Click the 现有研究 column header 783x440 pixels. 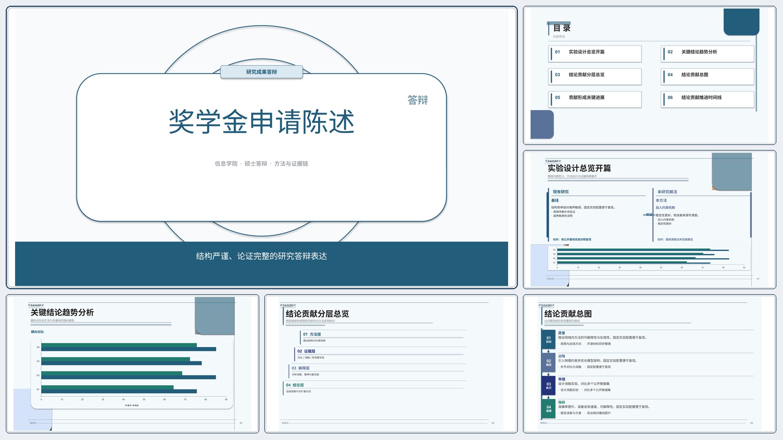561,192
